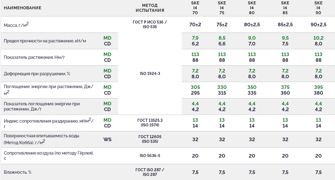The width and height of the screenshot is (335, 180).
Task: Click the НАИМЕНОВАНИЕ column header
Action: pos(23,8)
